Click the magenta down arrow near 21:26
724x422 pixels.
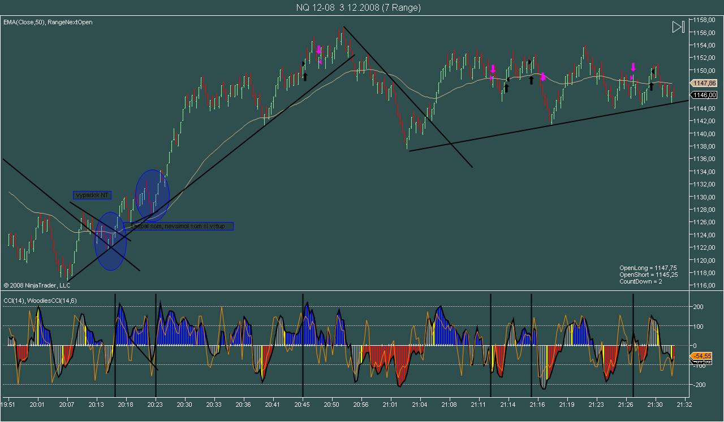point(633,67)
